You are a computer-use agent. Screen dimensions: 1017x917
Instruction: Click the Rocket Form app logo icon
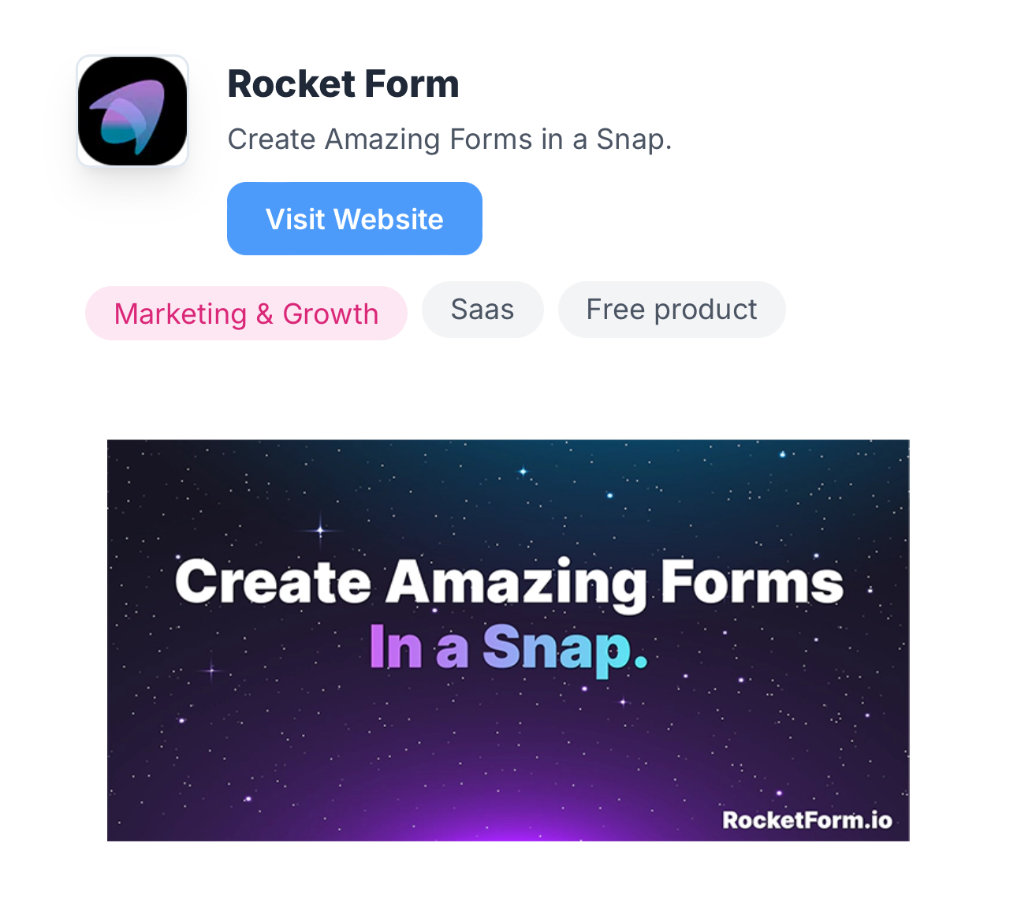(132, 111)
